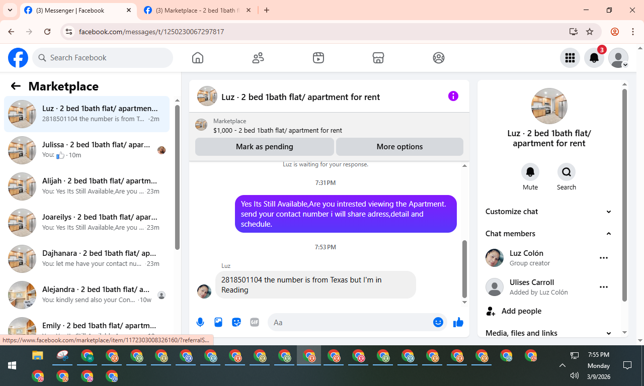Open options for Ulises Carroll member

604,287
